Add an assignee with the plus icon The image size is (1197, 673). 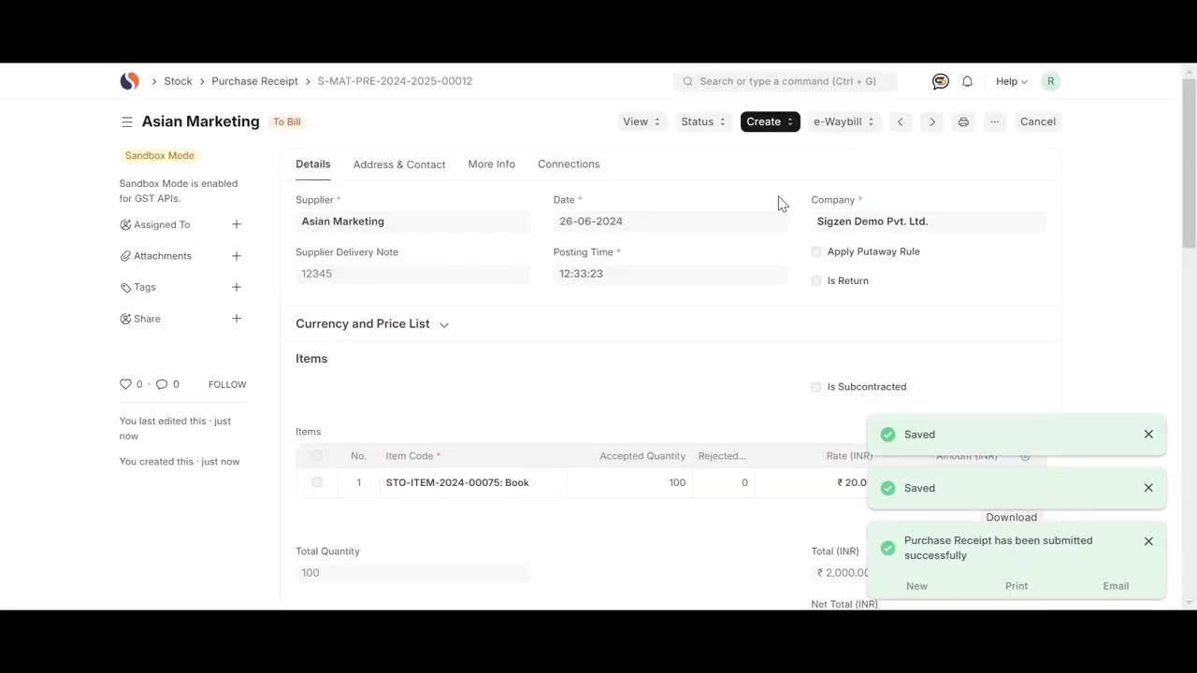click(x=237, y=224)
